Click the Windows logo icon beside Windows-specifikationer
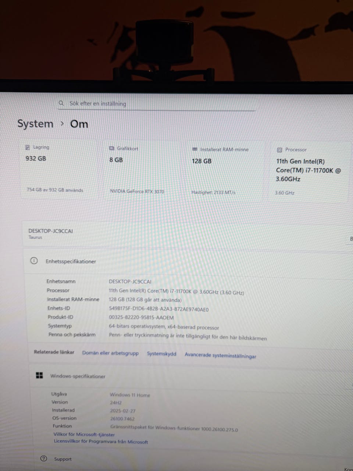The height and width of the screenshot is (471, 353). click(39, 376)
